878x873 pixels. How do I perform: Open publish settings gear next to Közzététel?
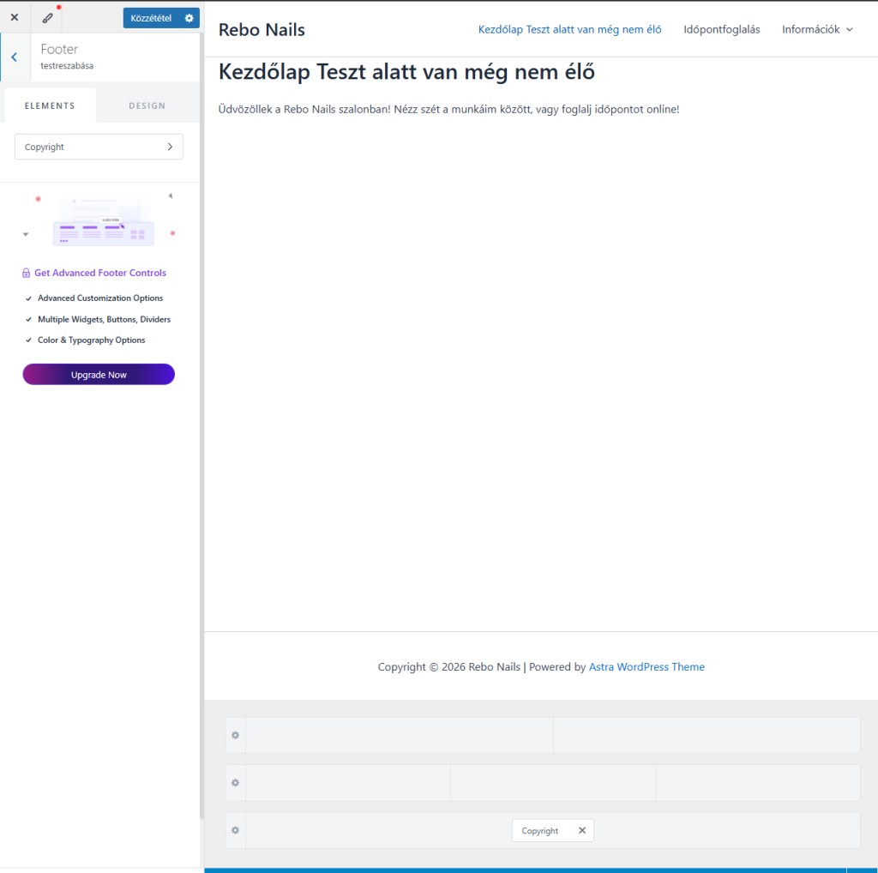coord(189,17)
